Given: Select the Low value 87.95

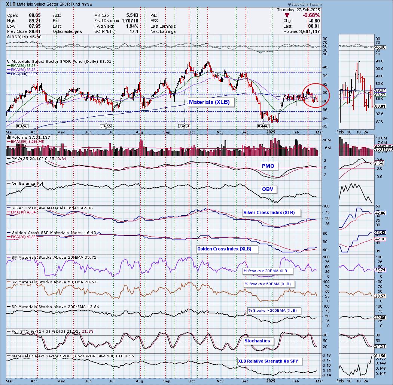Looking at the screenshot, I should pos(34,26).
